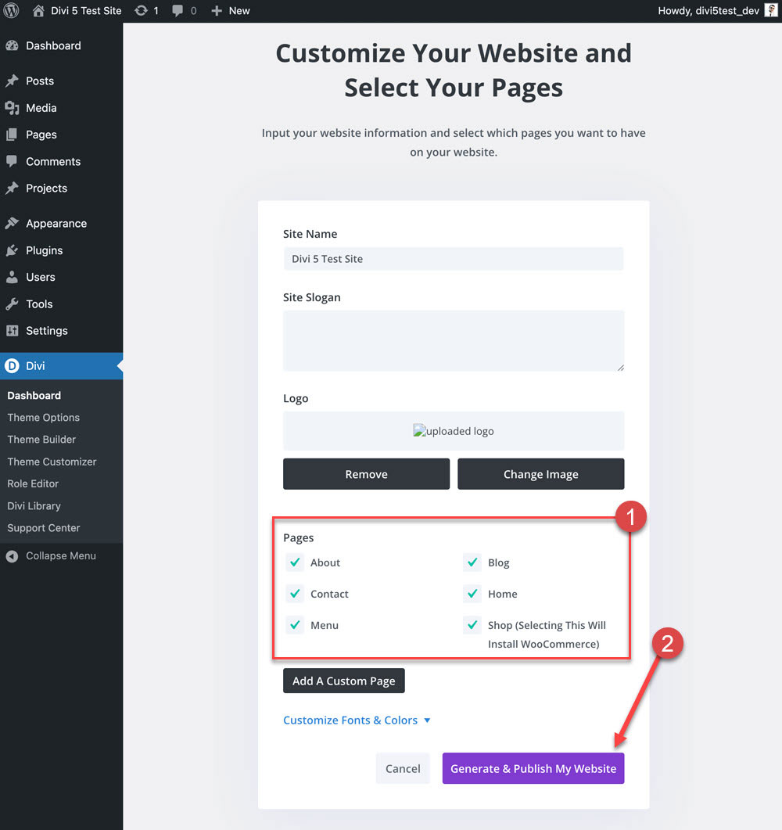This screenshot has height=830, width=782.
Task: Click the Divi D logo icon
Action: click(12, 366)
